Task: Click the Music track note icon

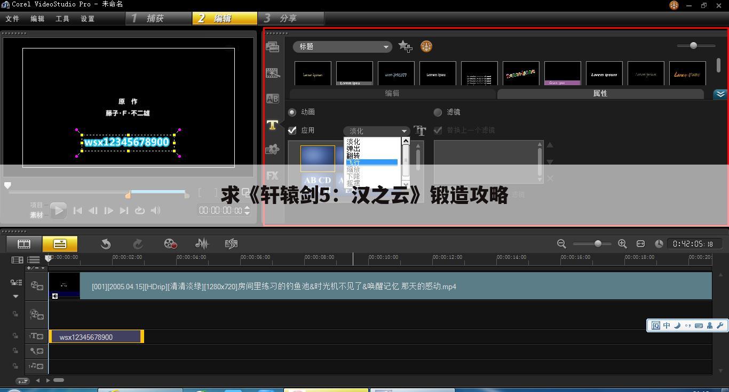Action: (36, 366)
